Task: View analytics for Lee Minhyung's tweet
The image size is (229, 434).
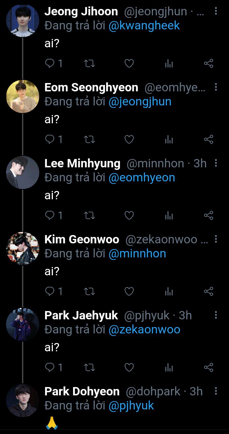Action: 169,216
